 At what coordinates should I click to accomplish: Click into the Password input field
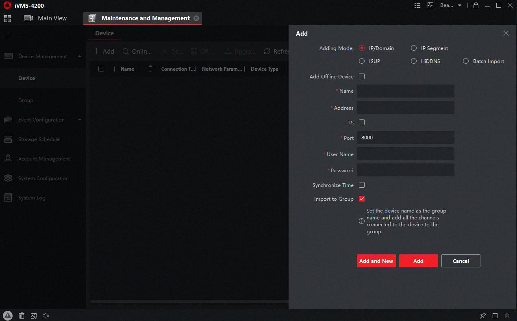pos(406,170)
